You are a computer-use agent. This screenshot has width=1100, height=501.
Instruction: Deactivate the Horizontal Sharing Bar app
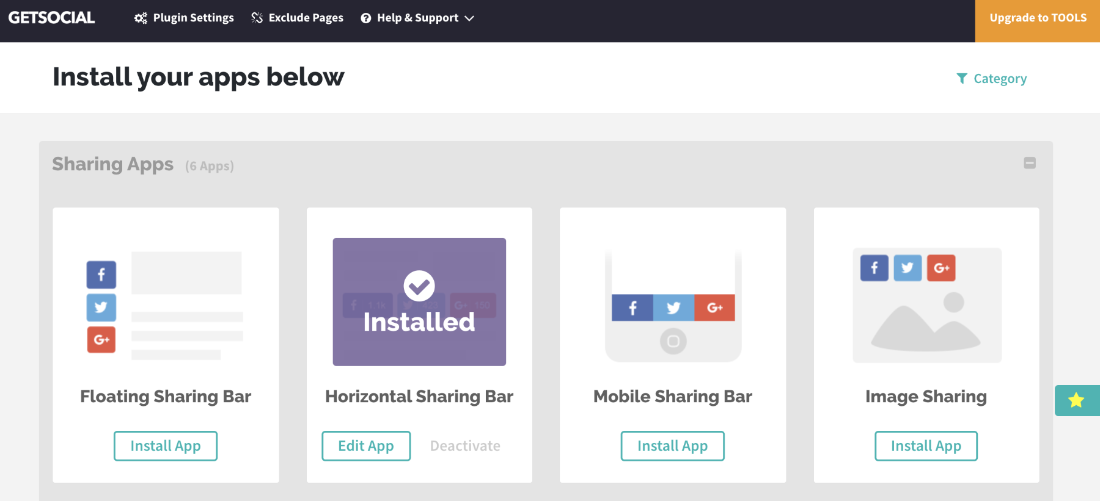pyautogui.click(x=465, y=446)
